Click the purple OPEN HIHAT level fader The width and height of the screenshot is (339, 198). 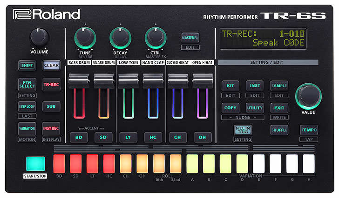pyautogui.click(x=203, y=81)
